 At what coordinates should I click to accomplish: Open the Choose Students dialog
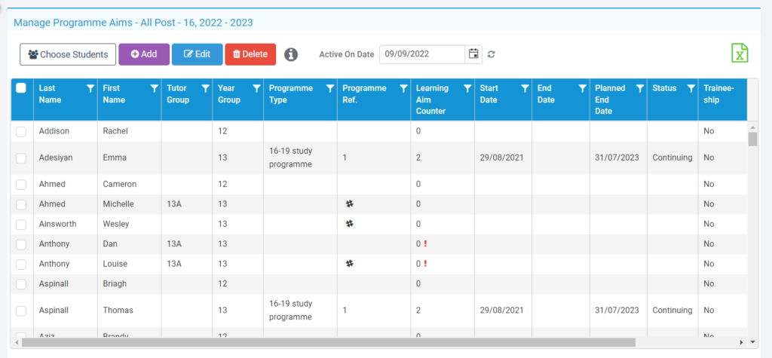(x=68, y=54)
